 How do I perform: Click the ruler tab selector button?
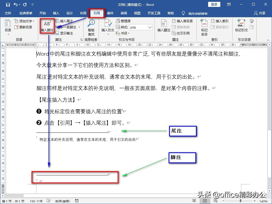point(3,45)
